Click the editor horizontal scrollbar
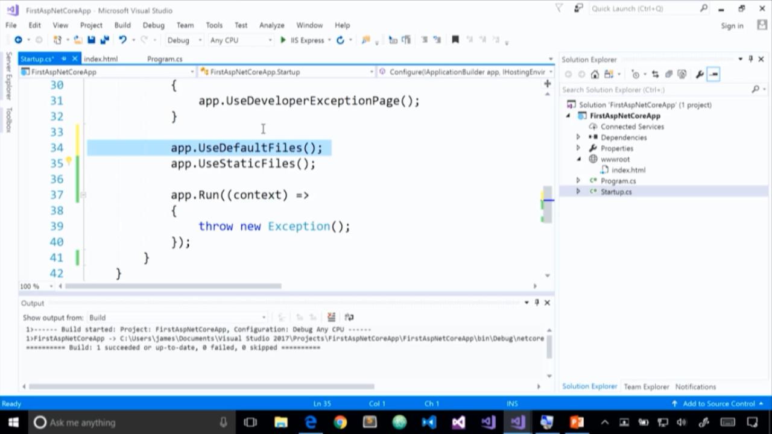 (172, 286)
